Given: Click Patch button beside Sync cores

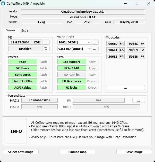Looking at the screenshot, I should 43,75.
